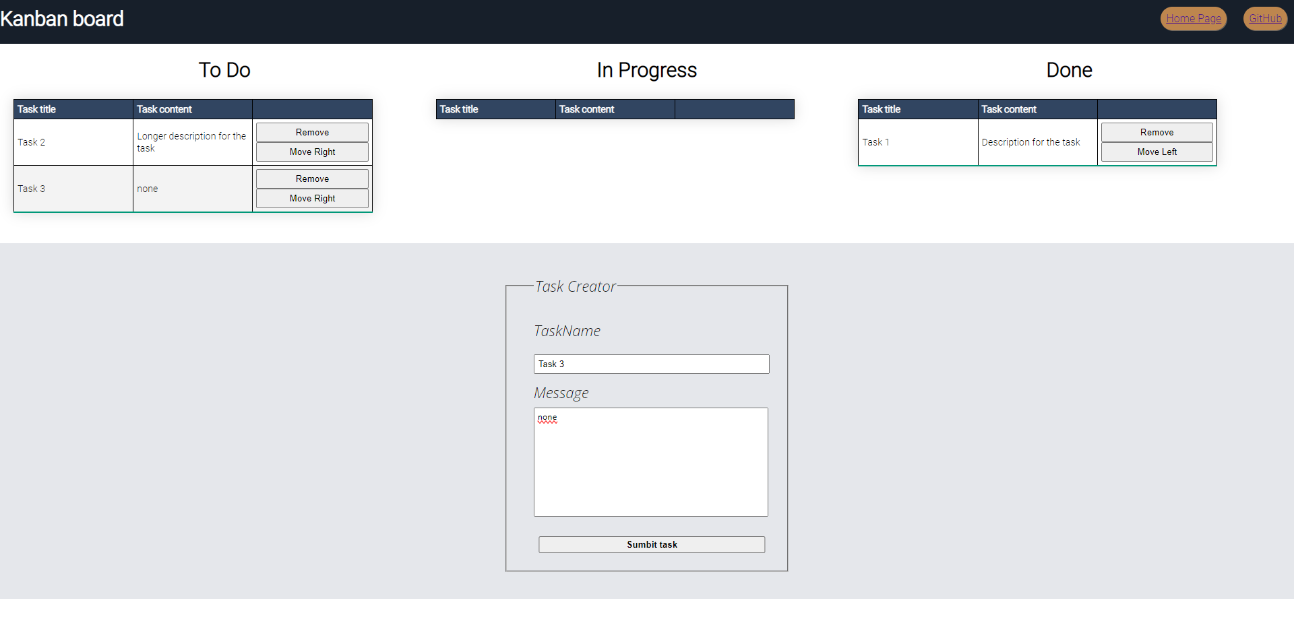Move Task 1 to the left
This screenshot has width=1294, height=642.
(1157, 152)
